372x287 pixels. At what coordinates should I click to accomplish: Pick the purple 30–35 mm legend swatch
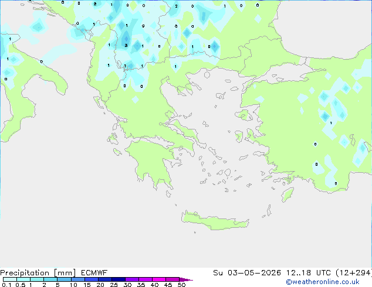(133, 279)
